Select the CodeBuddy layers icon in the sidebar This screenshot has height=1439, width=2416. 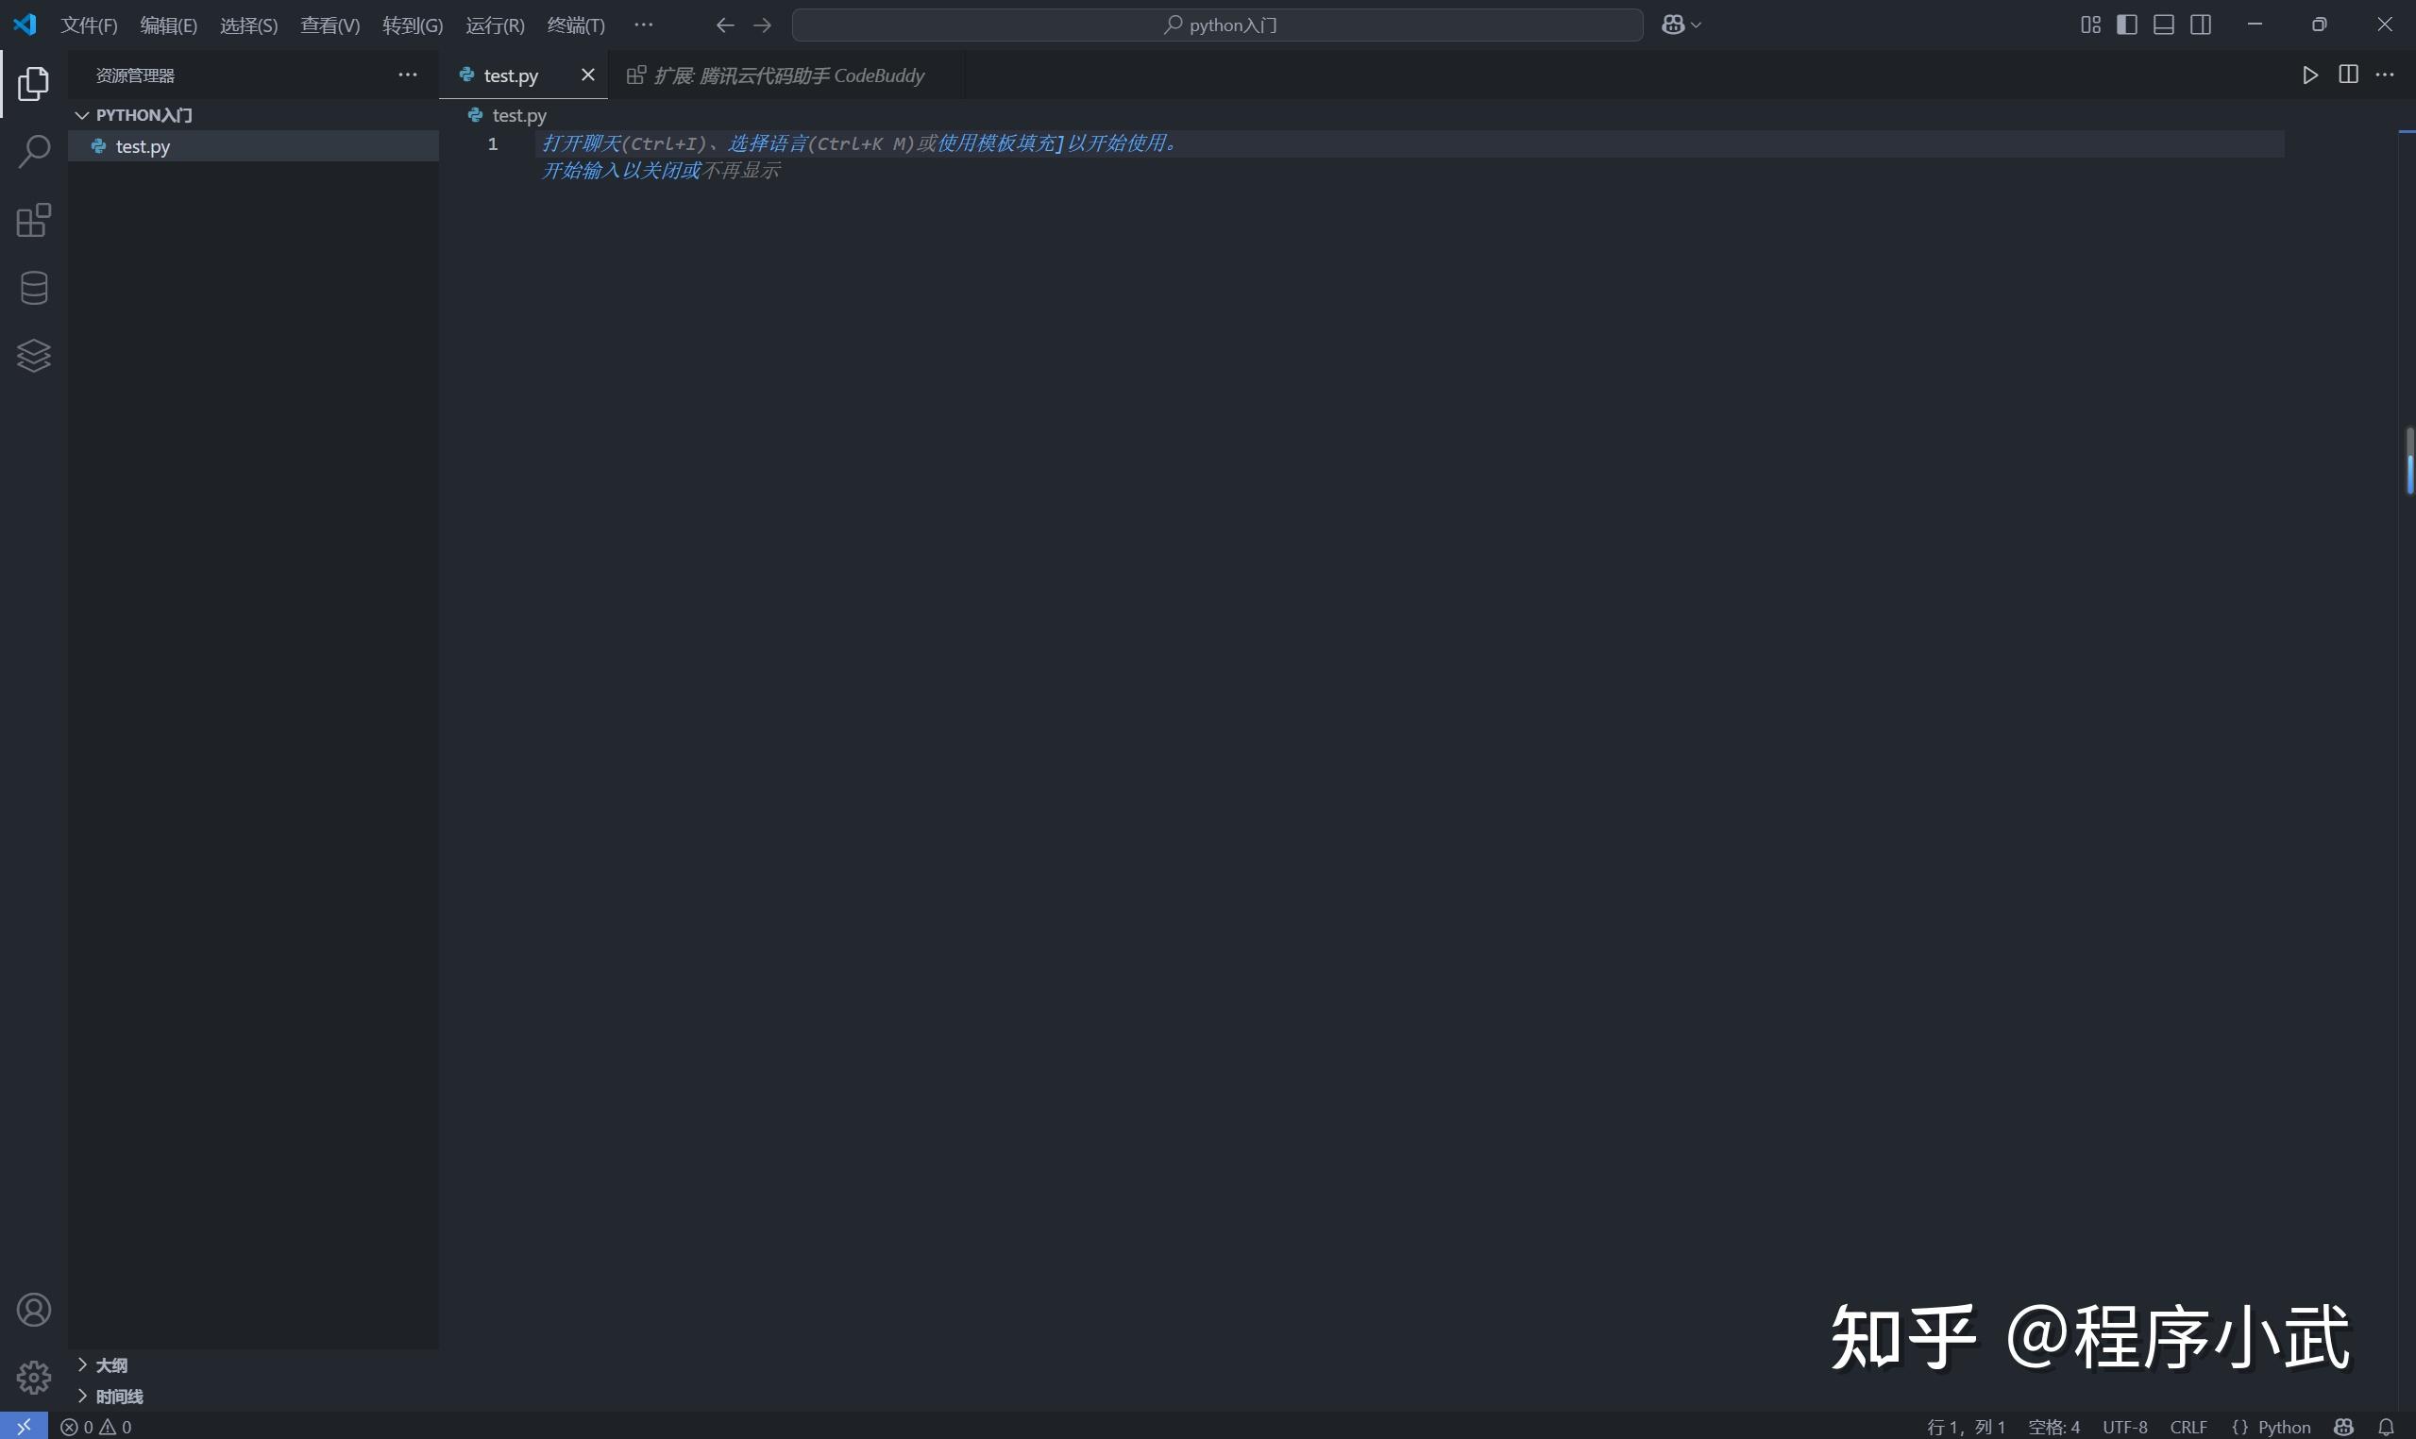click(x=34, y=355)
